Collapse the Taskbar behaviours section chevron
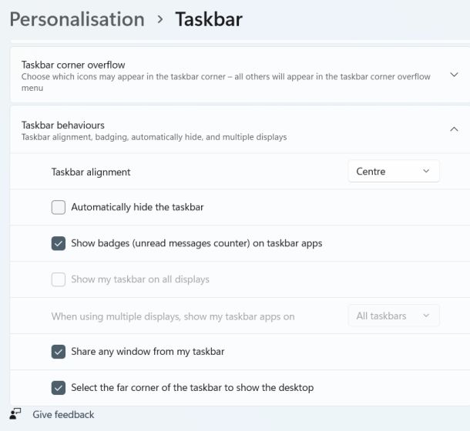470x431 pixels. click(454, 129)
